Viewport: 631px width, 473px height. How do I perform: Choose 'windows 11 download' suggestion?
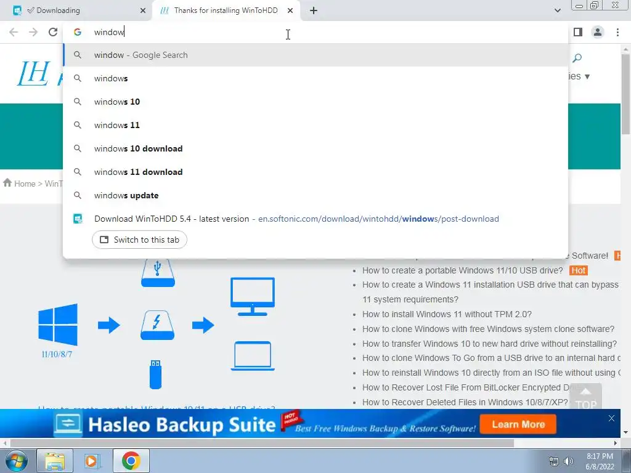[315, 172]
